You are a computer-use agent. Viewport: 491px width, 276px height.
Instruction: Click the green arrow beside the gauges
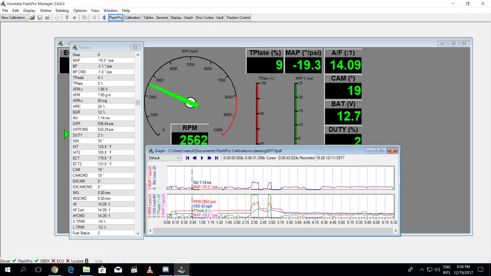[66, 134]
